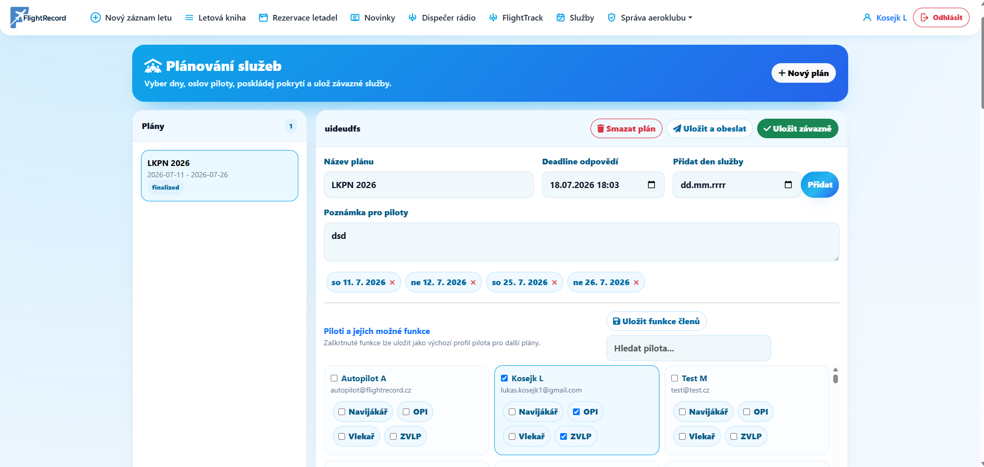
Task: Open the Přidat den služby calendar picker icon
Action: click(x=788, y=185)
